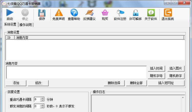Screen dimensions: 192x112
Task: Click the 群发消息的间隔 value field
Action: coord(37,106)
